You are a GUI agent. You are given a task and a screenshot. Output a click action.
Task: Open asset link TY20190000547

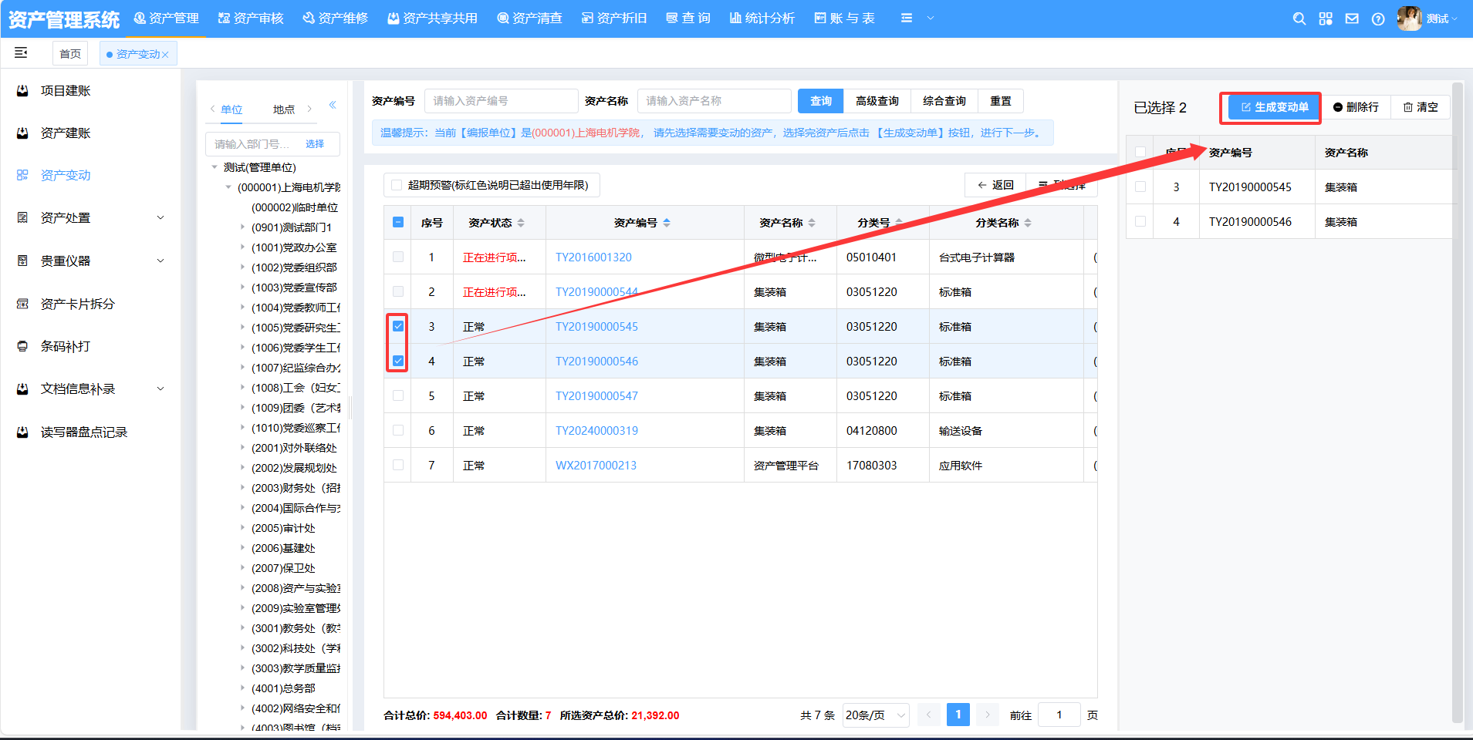[x=596, y=396]
